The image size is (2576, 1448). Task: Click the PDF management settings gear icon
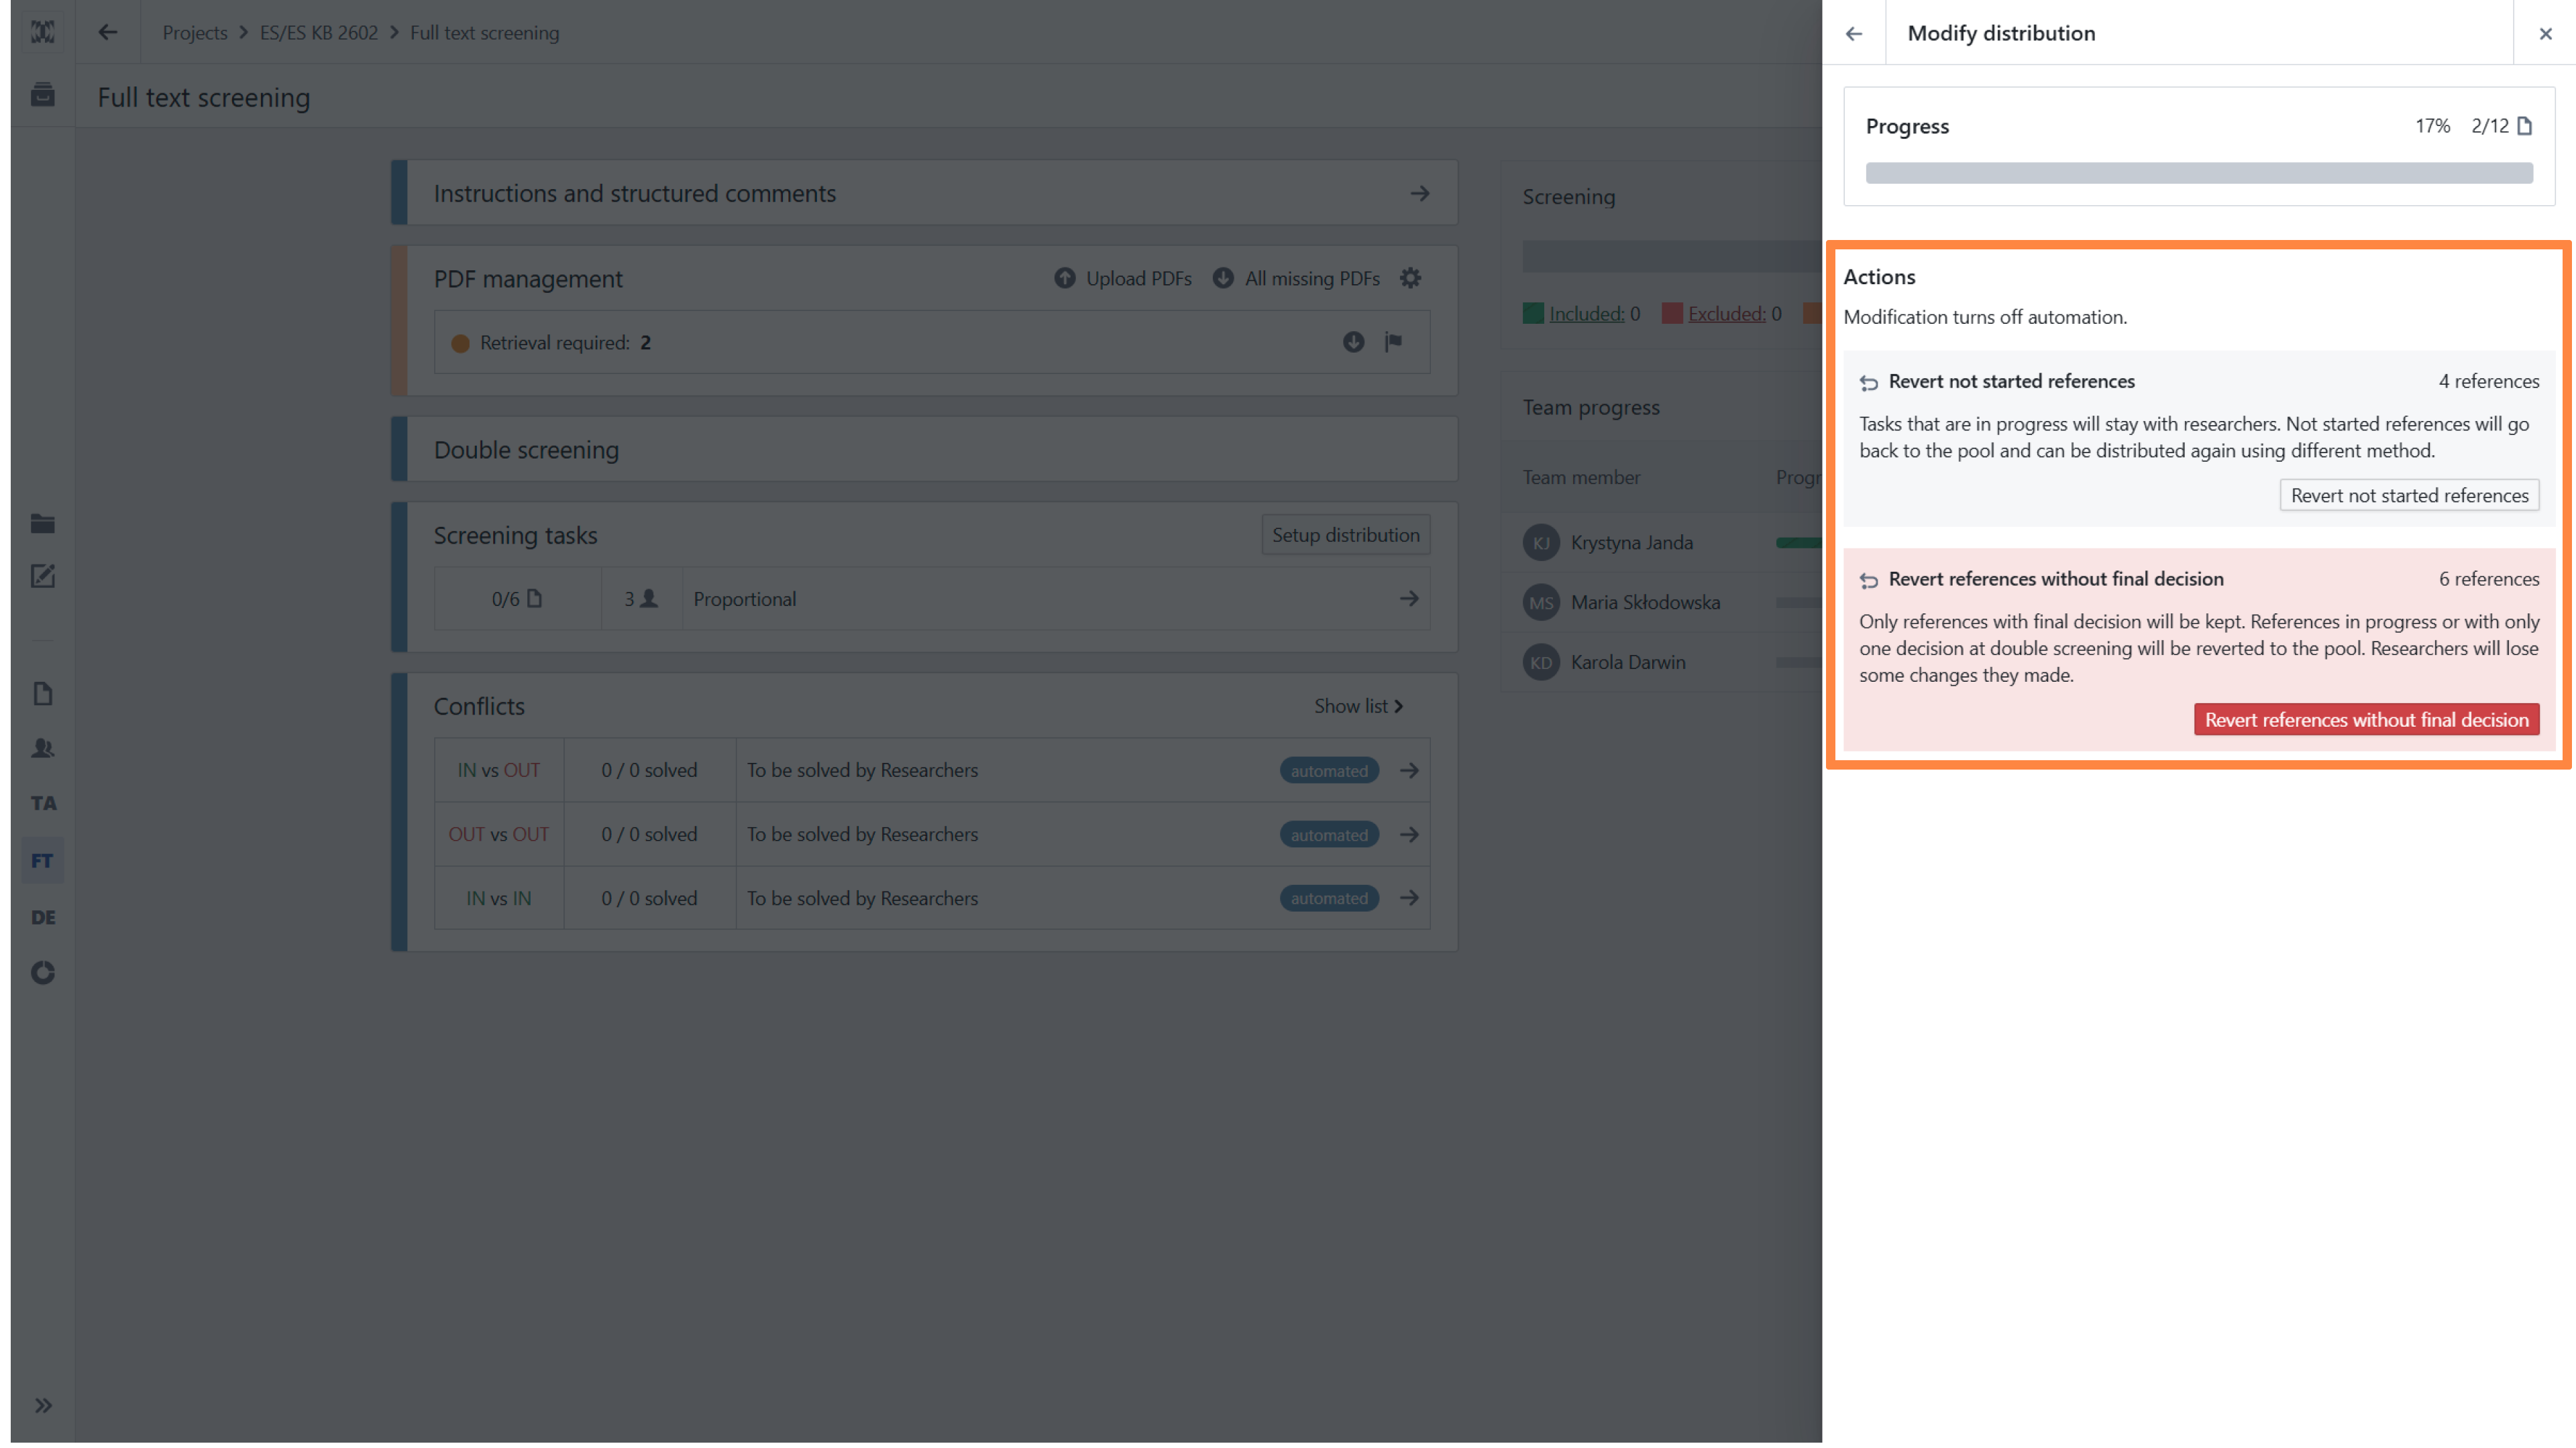coord(1410,278)
